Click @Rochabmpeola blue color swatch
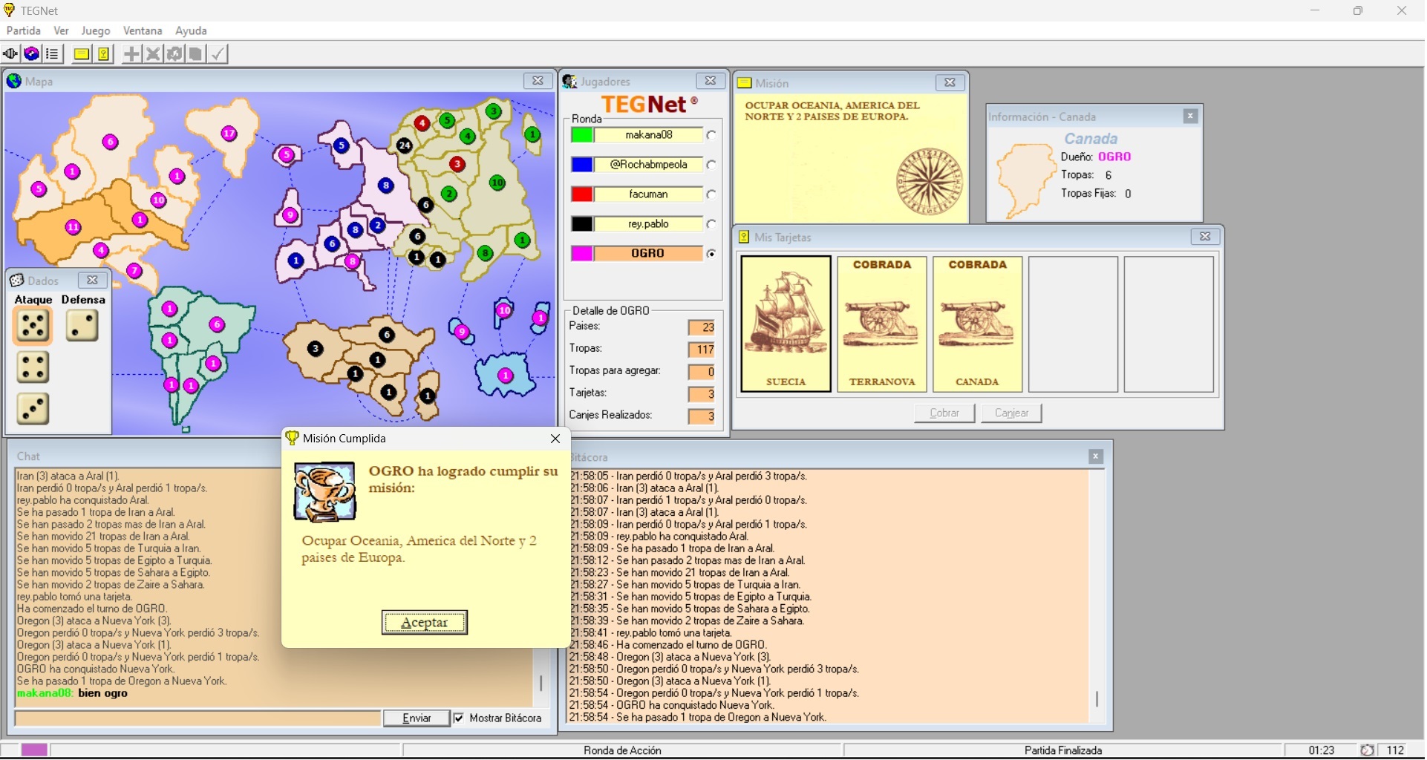 tap(582, 165)
